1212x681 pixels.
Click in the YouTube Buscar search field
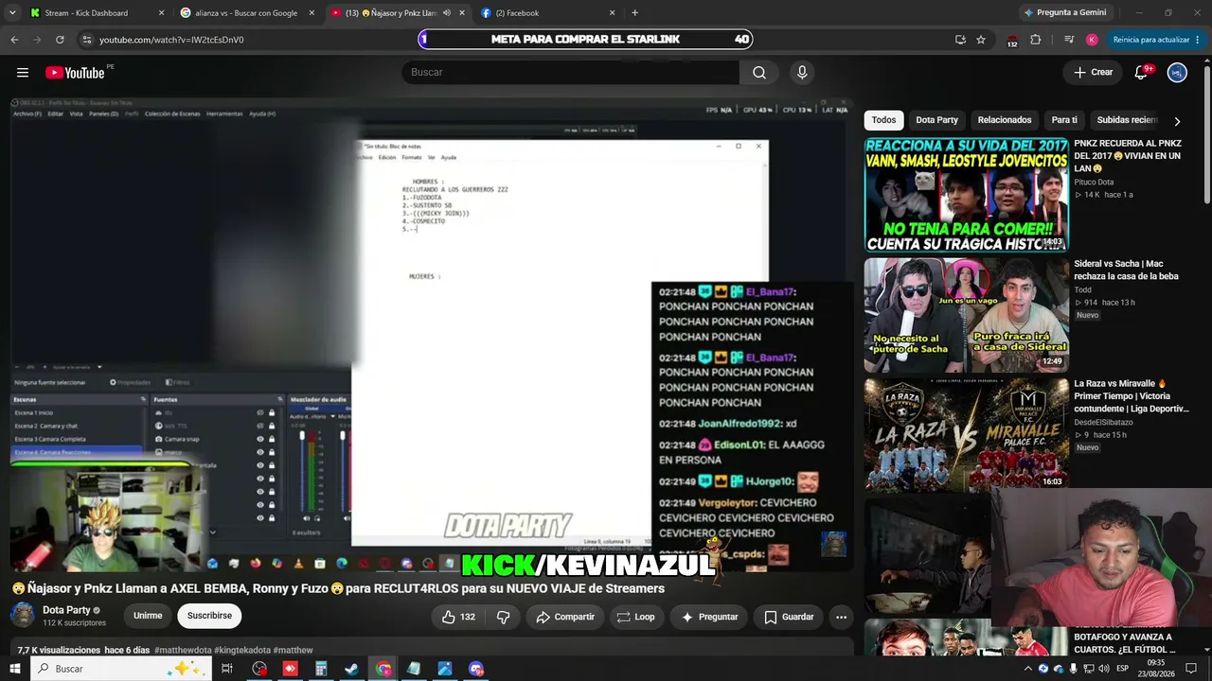pos(571,73)
